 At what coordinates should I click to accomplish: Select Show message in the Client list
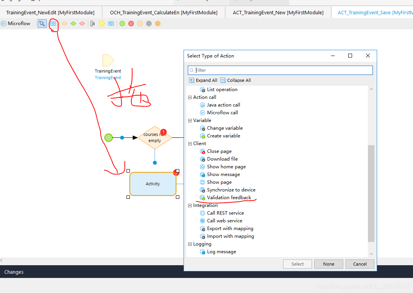pyautogui.click(x=223, y=174)
